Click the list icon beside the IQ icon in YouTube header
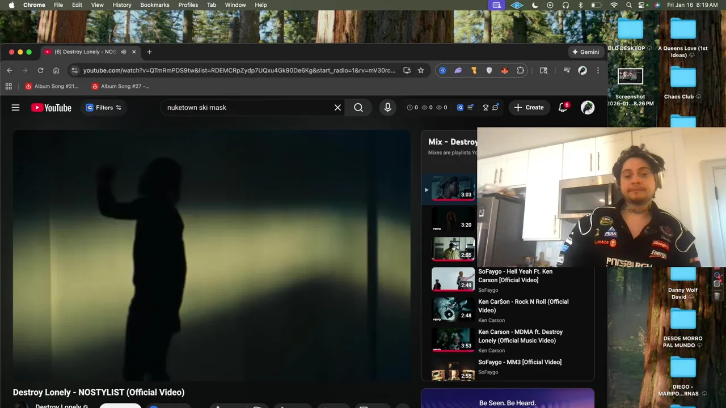 click(x=470, y=108)
